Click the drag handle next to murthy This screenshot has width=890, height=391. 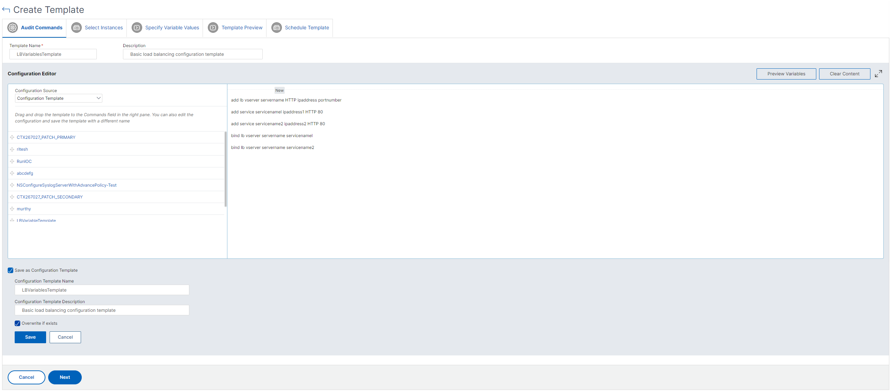[x=12, y=209]
